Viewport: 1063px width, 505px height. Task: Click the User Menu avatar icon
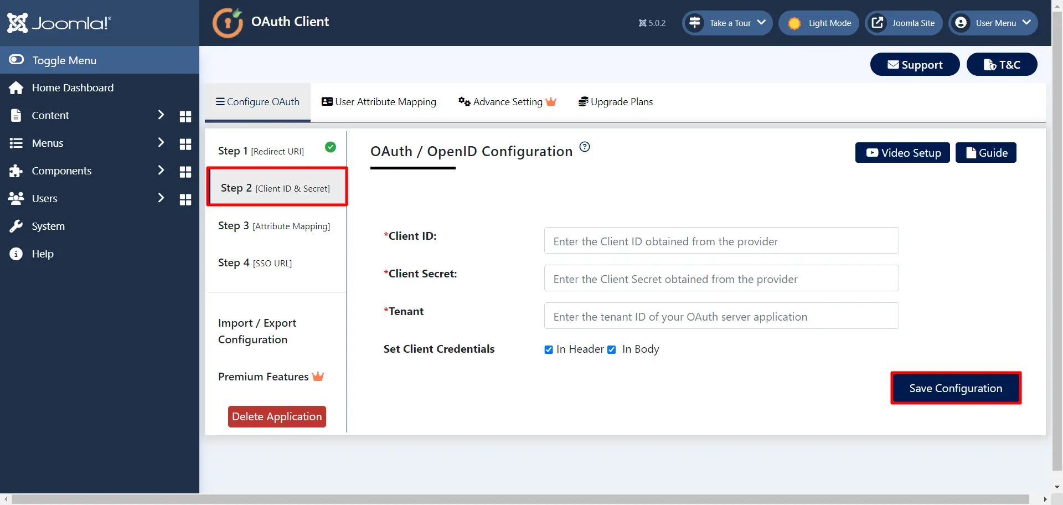click(961, 23)
